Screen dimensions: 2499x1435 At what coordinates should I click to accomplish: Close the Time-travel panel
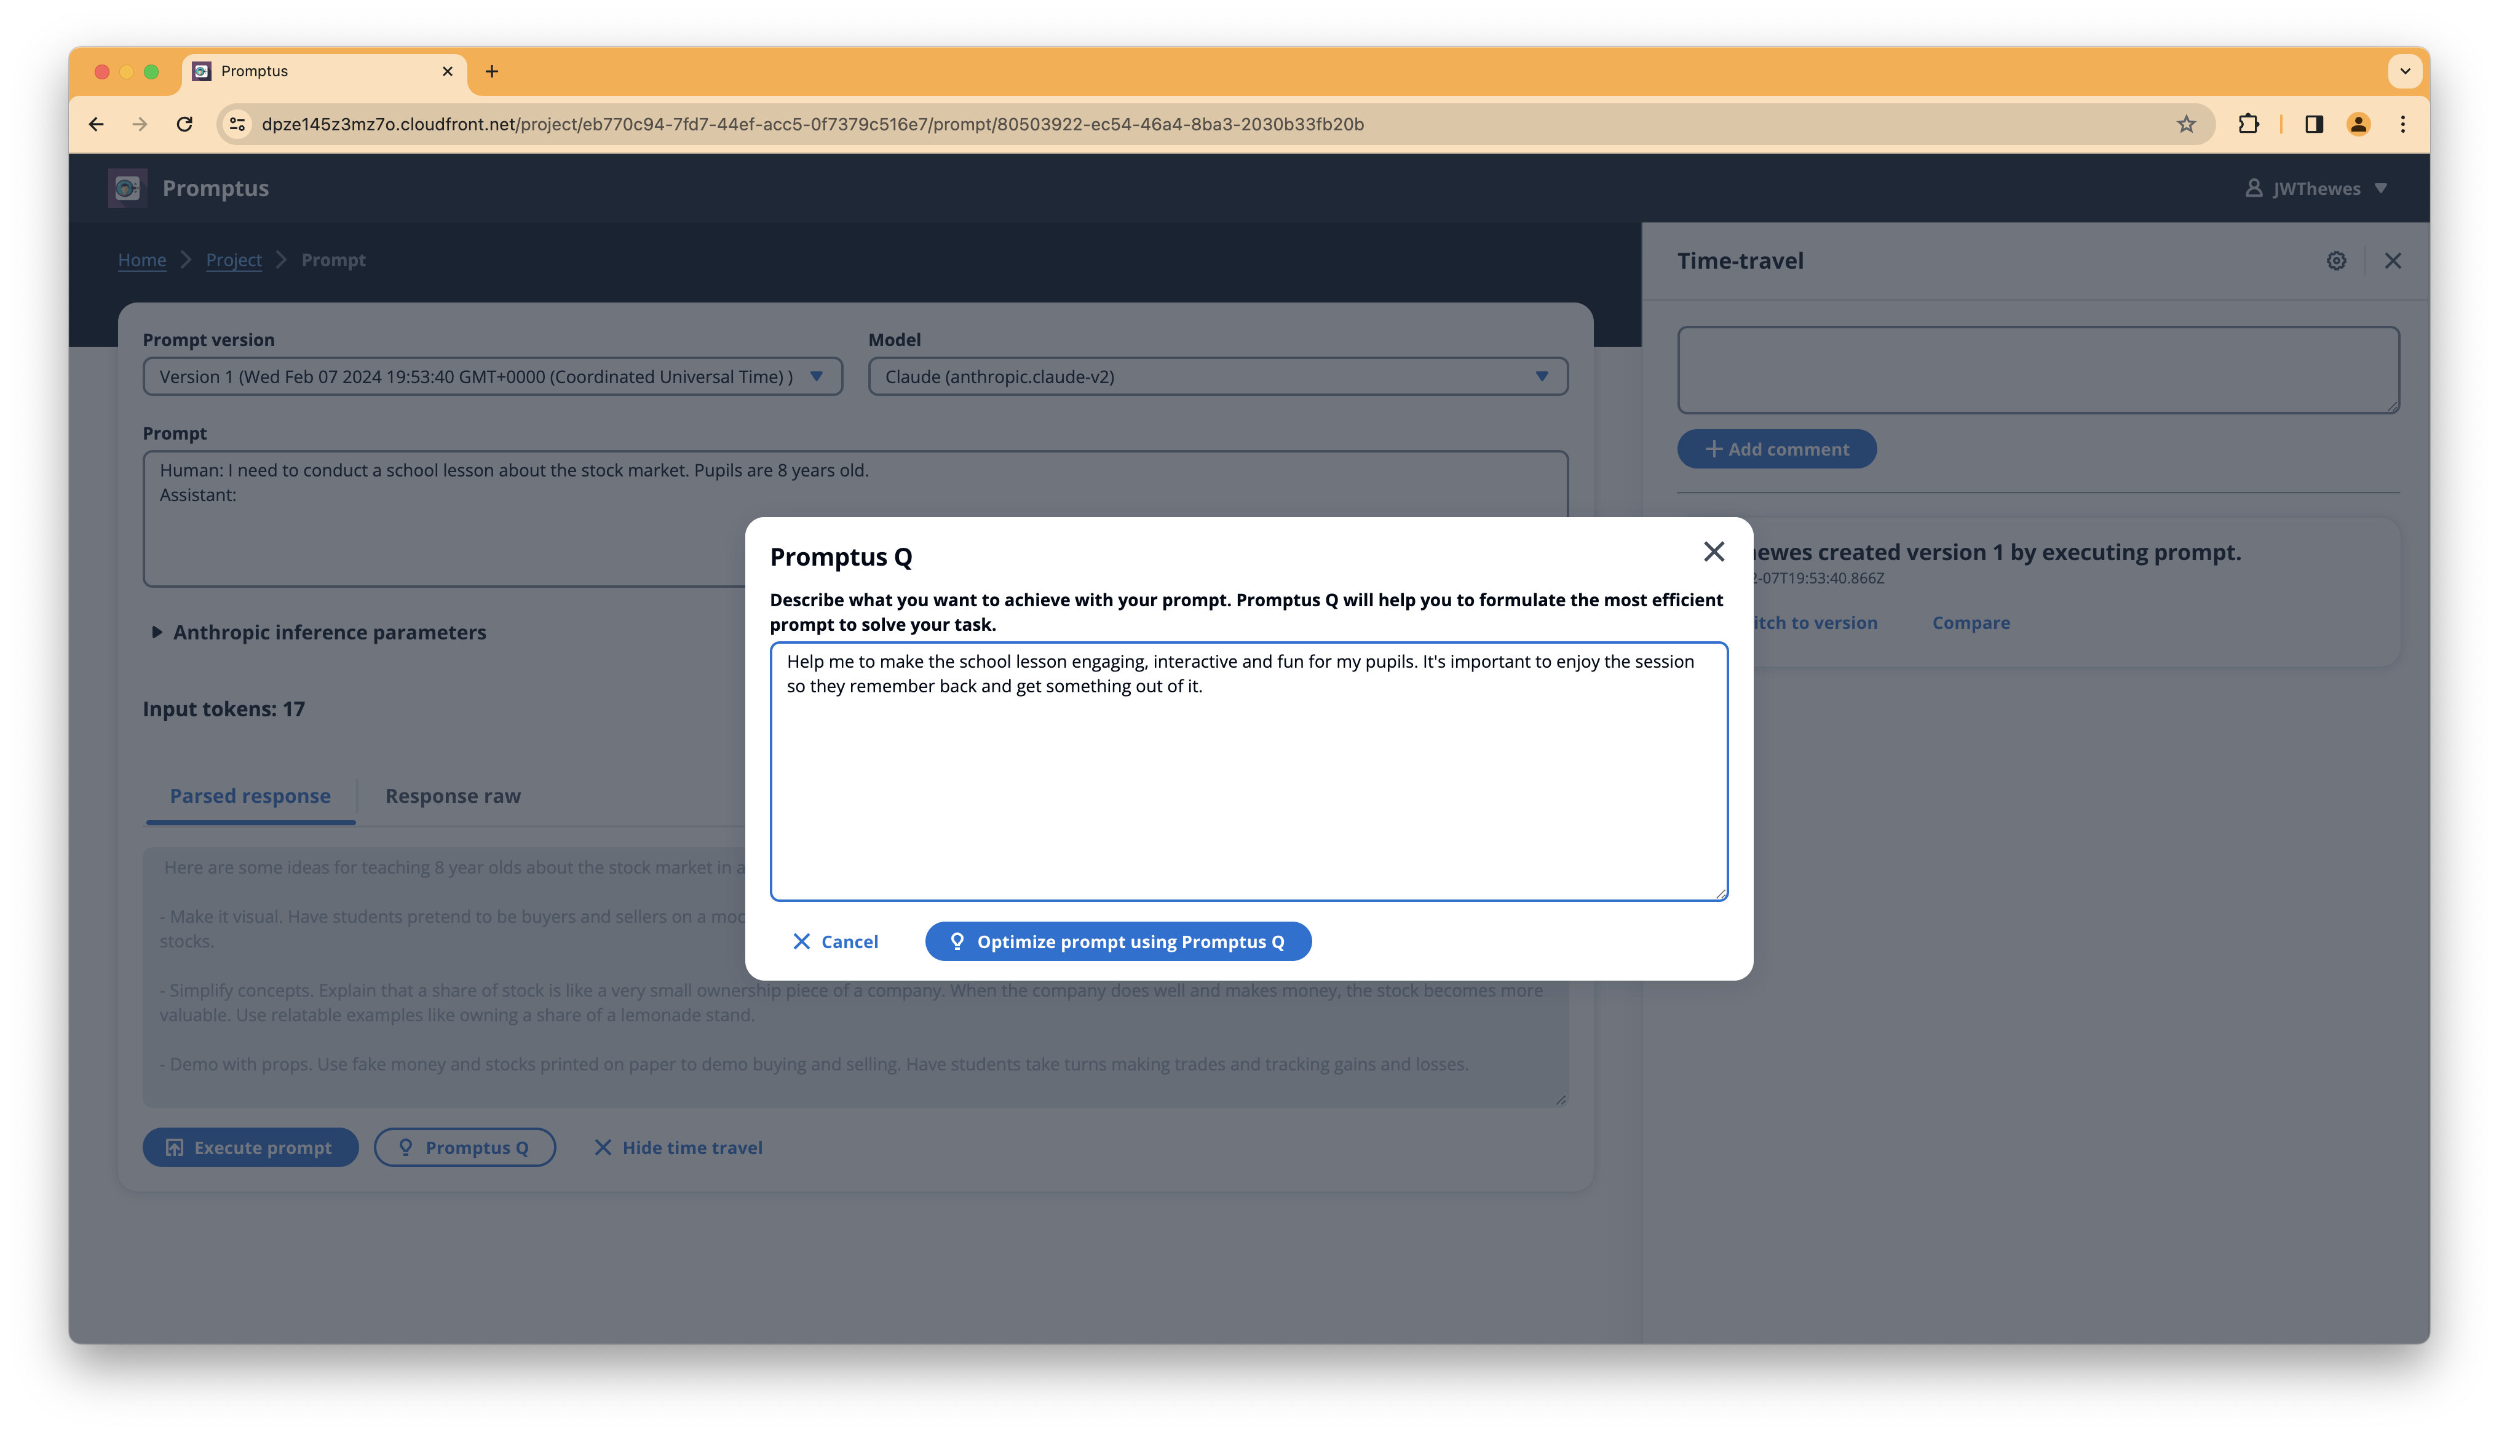pyautogui.click(x=2393, y=260)
